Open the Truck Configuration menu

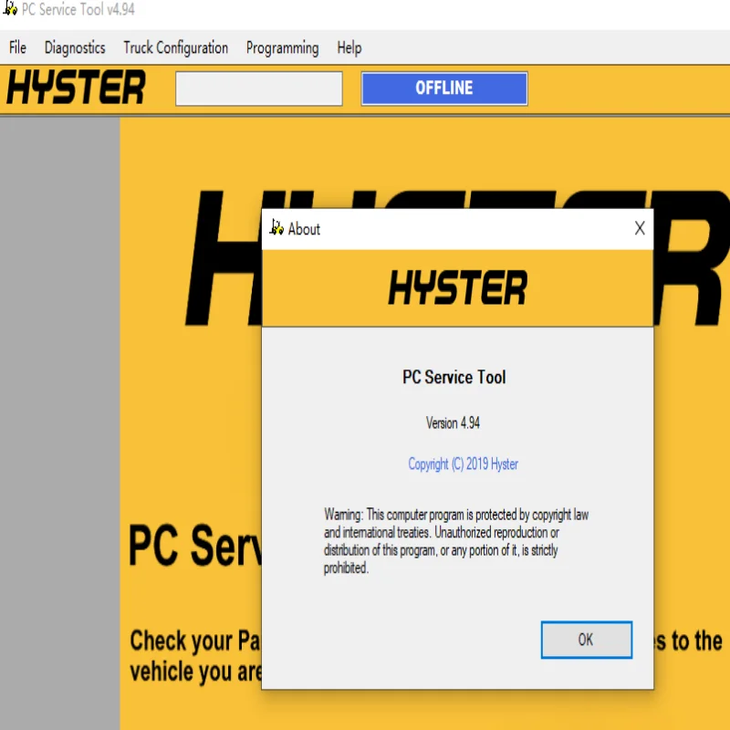175,47
